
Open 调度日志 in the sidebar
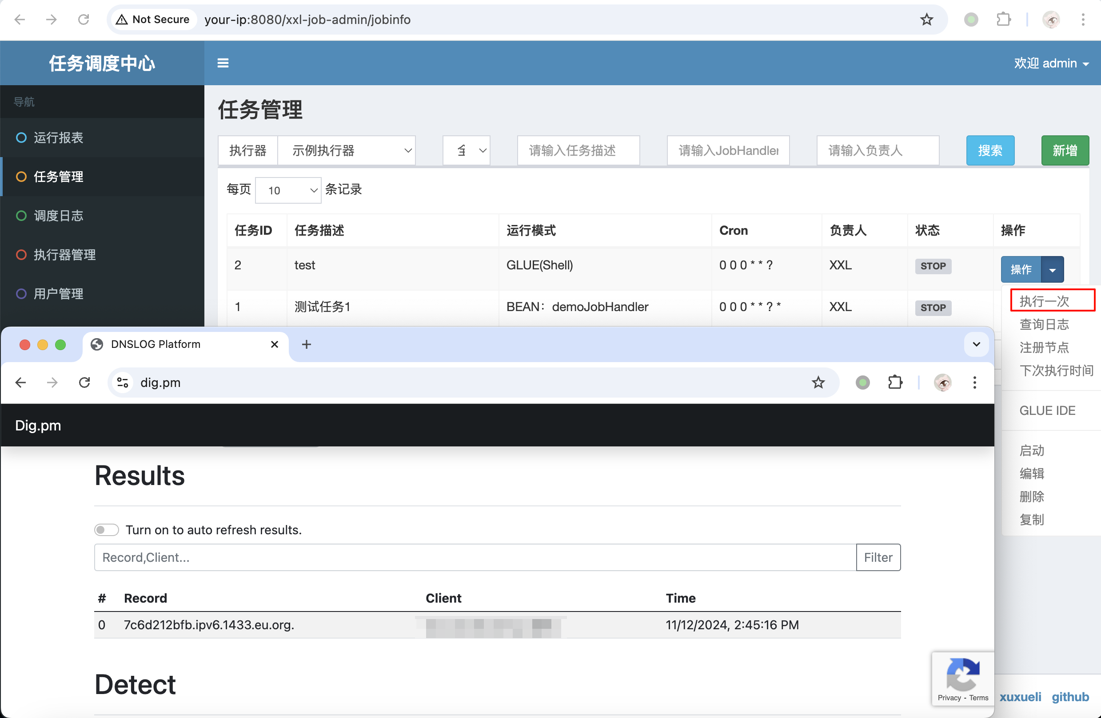click(58, 216)
